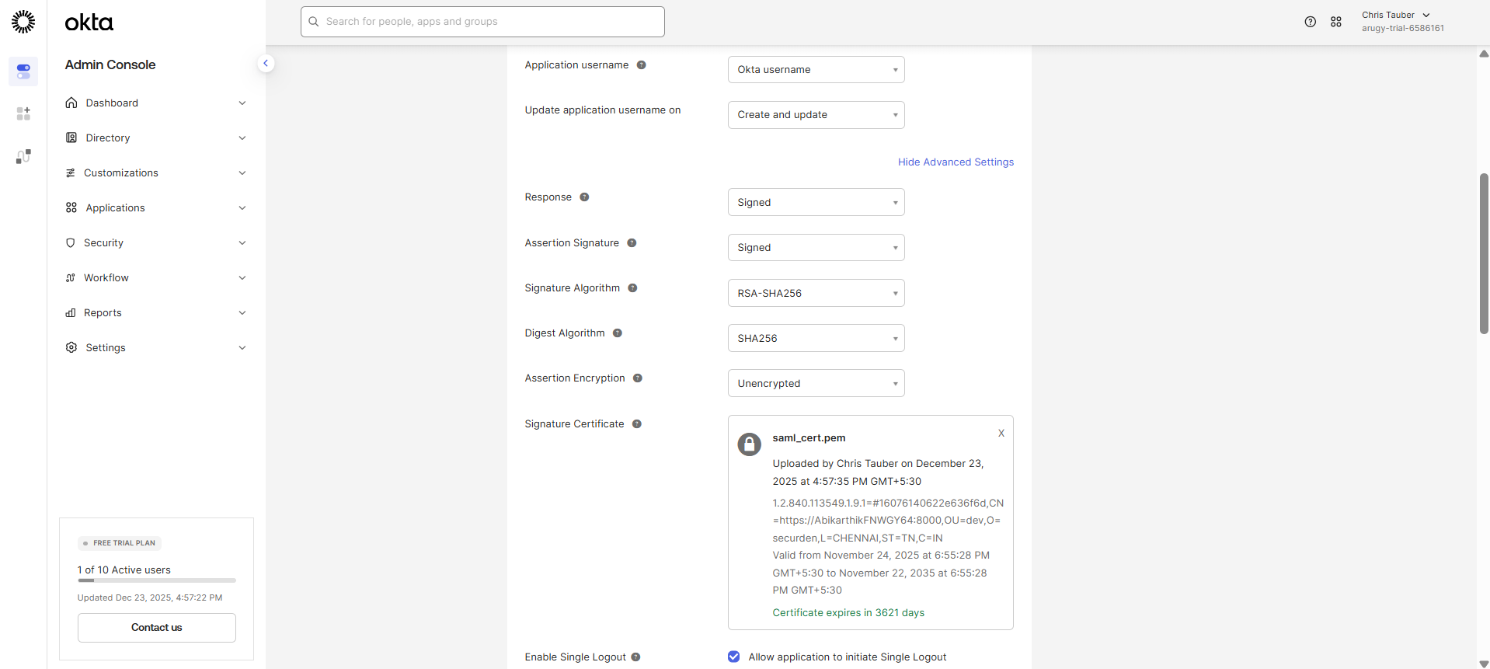Focus the people, apps and groups search field
Image resolution: width=1490 pixels, height=669 pixels.
[482, 22]
